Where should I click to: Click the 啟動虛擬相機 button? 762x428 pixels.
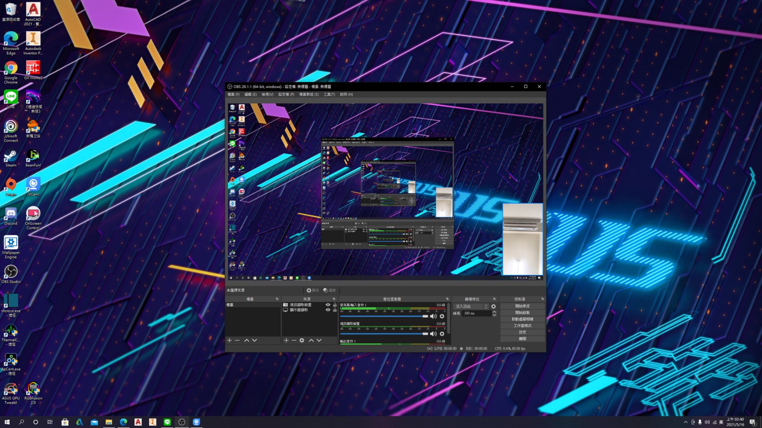(522, 319)
